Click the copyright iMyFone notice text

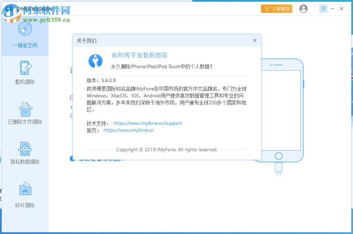(x=167, y=150)
